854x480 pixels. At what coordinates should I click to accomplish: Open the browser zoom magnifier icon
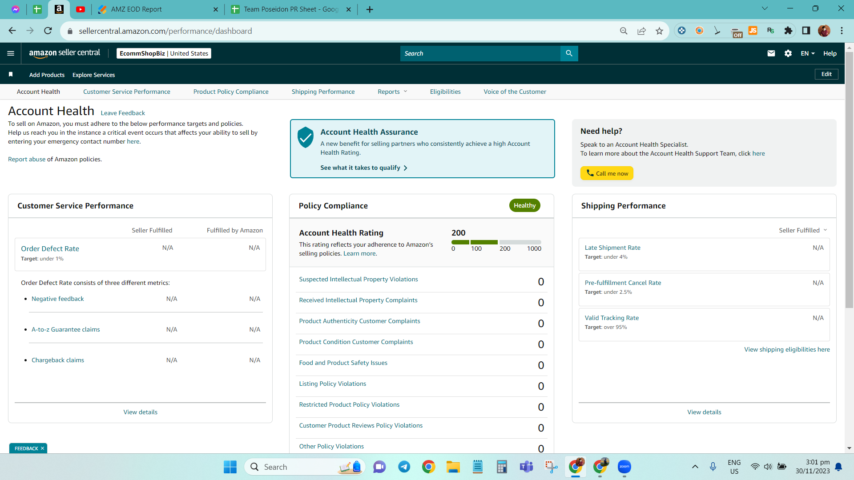pyautogui.click(x=624, y=31)
